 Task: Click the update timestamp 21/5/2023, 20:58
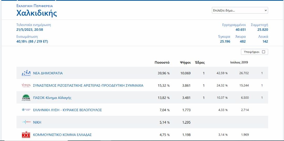(x=30, y=30)
